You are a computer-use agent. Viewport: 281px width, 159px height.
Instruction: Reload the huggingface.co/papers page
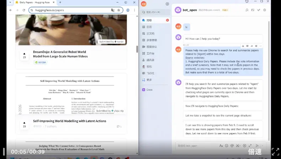(24, 10)
